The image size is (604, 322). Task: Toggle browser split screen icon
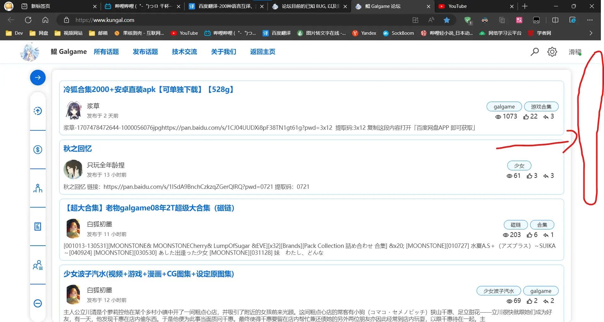click(x=555, y=20)
